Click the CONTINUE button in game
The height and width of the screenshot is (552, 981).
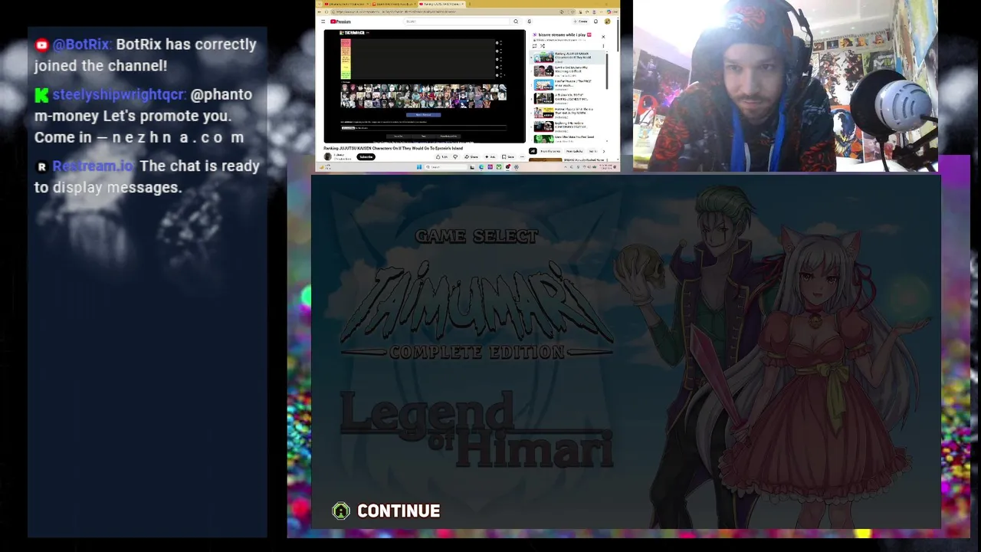point(399,511)
